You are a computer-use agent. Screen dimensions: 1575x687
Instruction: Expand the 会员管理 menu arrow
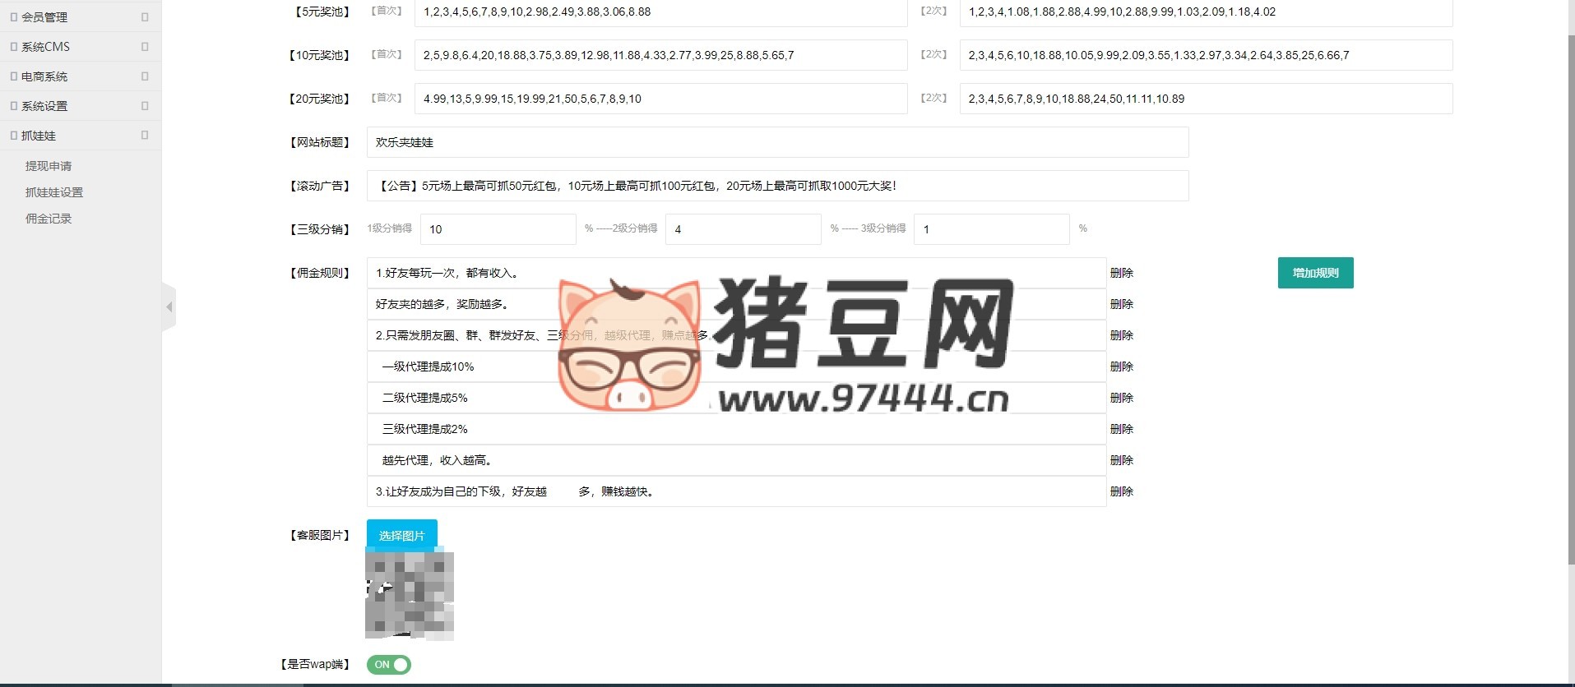(145, 16)
